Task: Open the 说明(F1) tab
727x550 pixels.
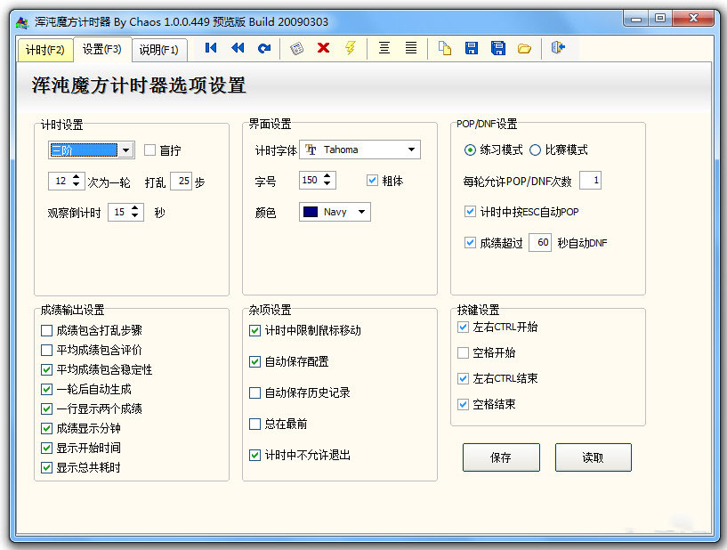Action: [x=159, y=50]
